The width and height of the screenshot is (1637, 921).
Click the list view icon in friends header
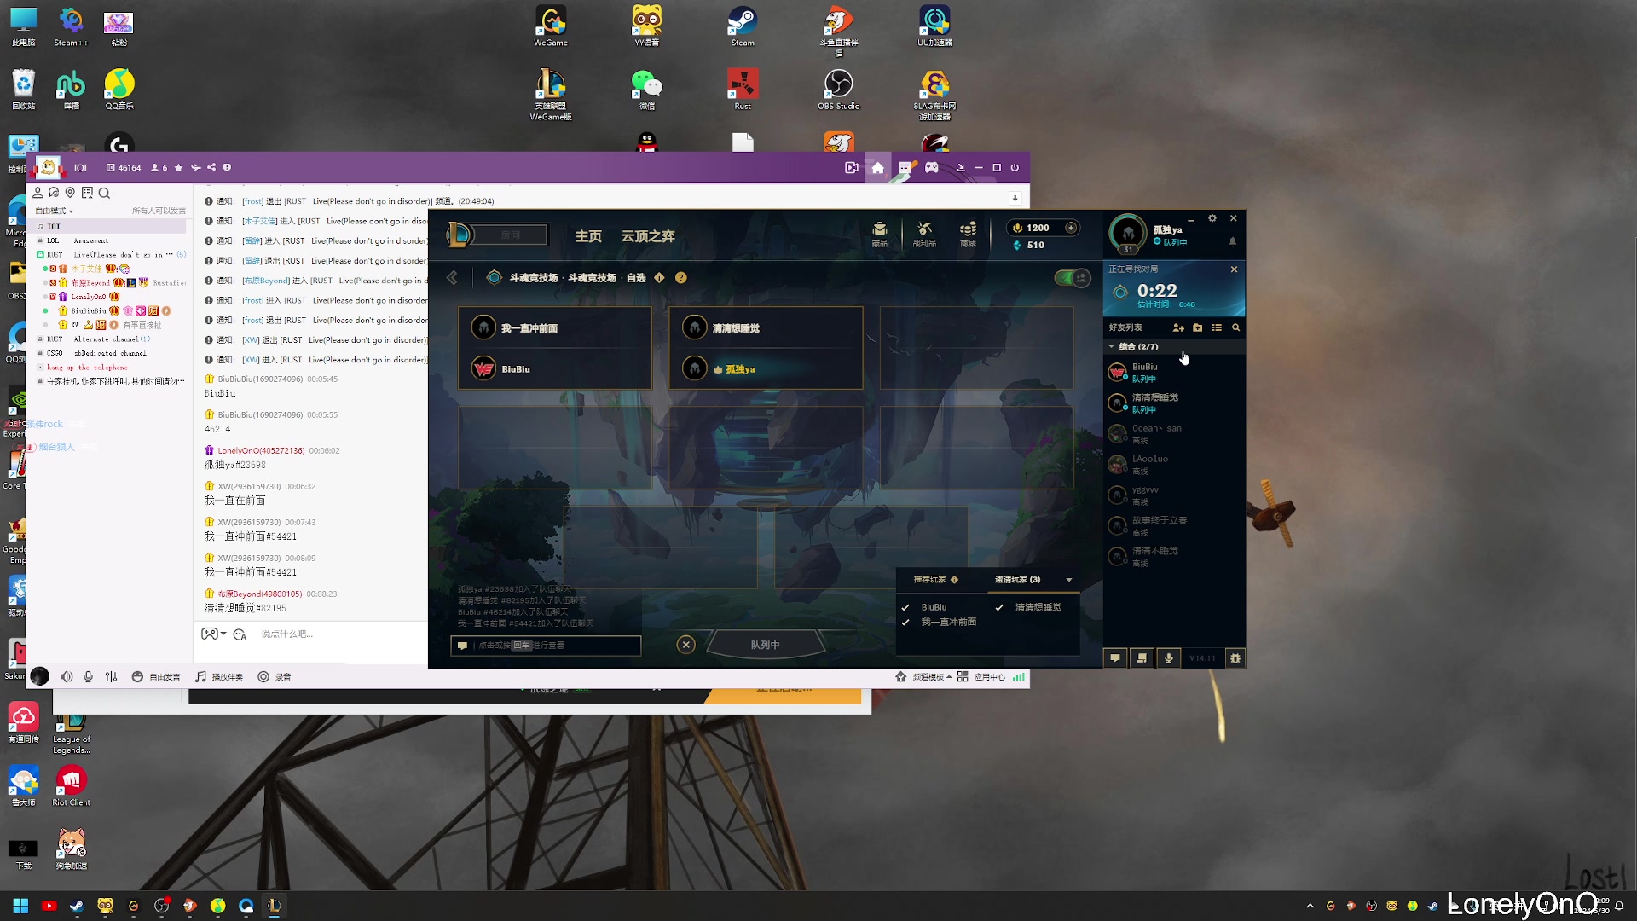click(1217, 327)
